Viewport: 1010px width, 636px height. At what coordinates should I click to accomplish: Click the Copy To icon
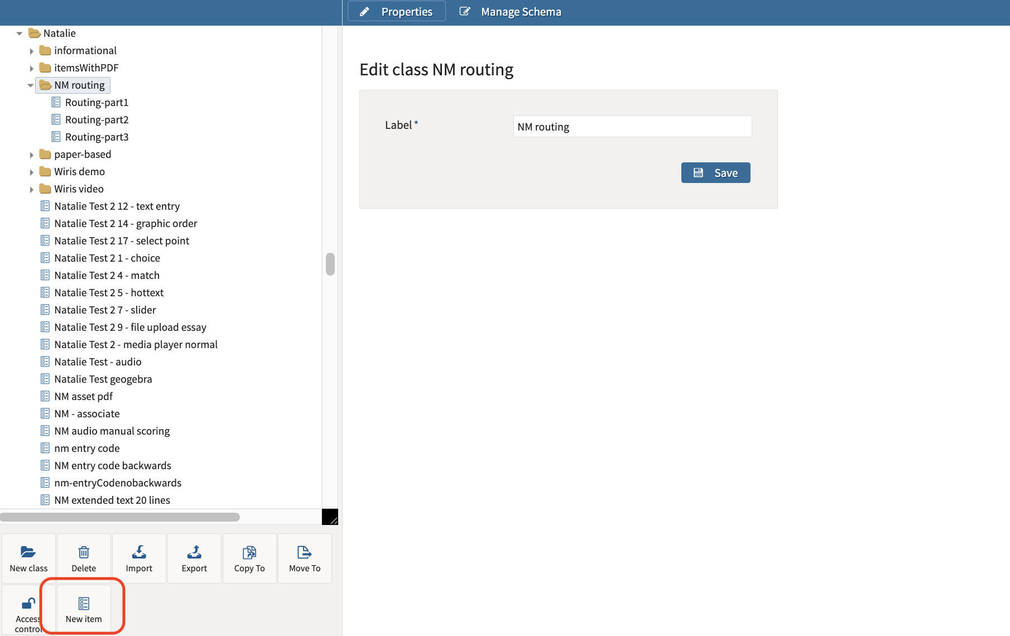[x=249, y=552]
